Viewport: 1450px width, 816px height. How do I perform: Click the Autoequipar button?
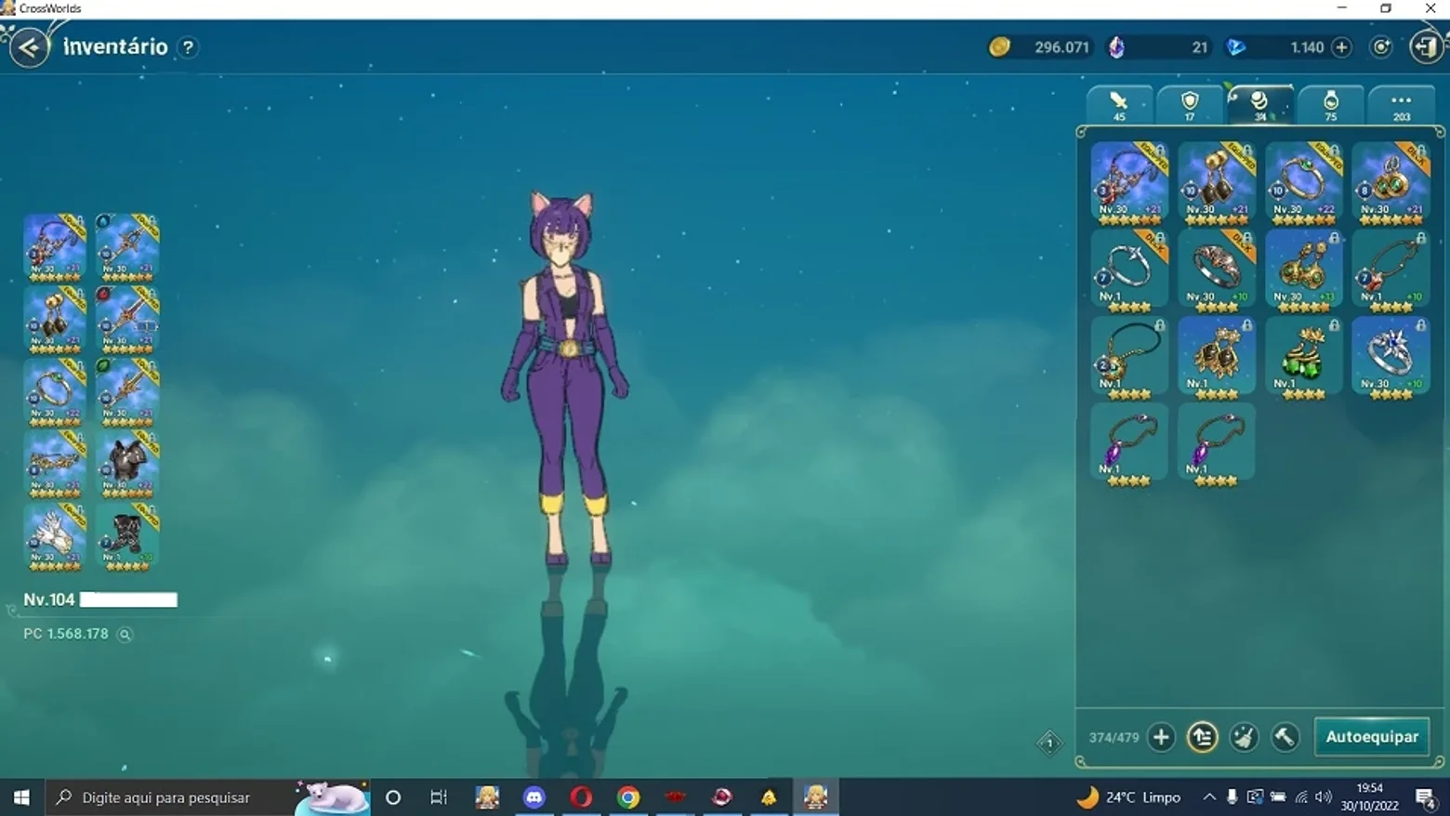[1372, 737]
